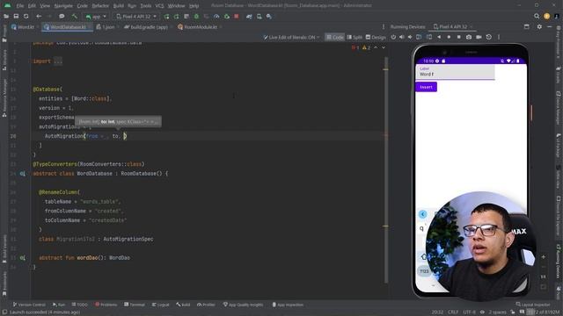The image size is (563, 316).
Task: Navigate back with the left arrow icon
Action: [39, 17]
